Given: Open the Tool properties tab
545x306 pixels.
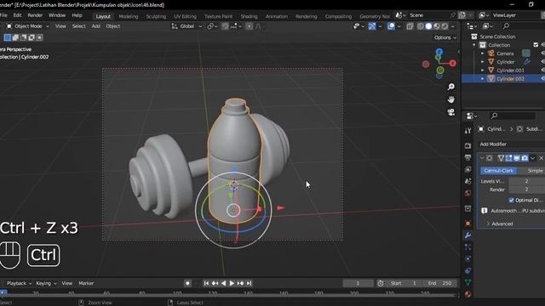Looking at the screenshot, I should tap(468, 130).
